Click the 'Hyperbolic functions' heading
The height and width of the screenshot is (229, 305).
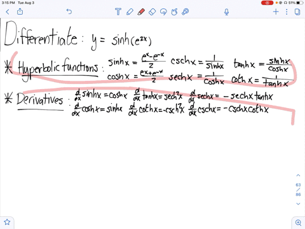(58, 69)
